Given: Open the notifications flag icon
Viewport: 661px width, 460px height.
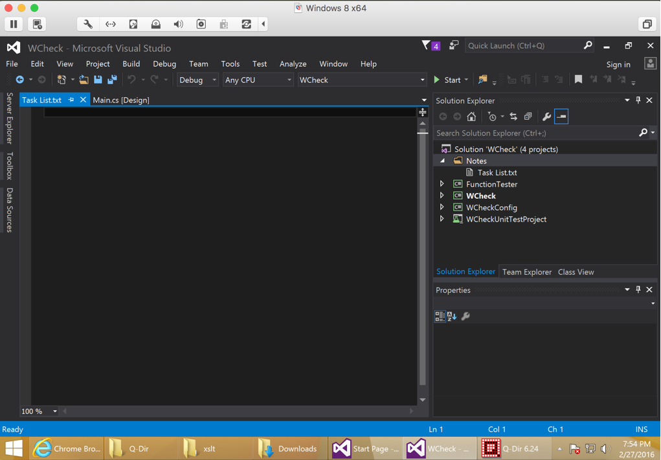Looking at the screenshot, I should point(426,45).
